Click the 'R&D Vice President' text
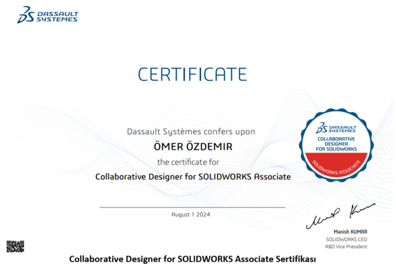396x274 pixels. 345,247
